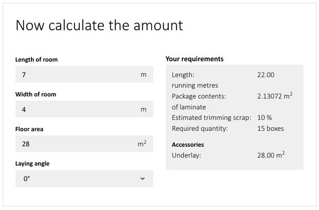Click the "15 boxes" required quantity value

pos(270,128)
